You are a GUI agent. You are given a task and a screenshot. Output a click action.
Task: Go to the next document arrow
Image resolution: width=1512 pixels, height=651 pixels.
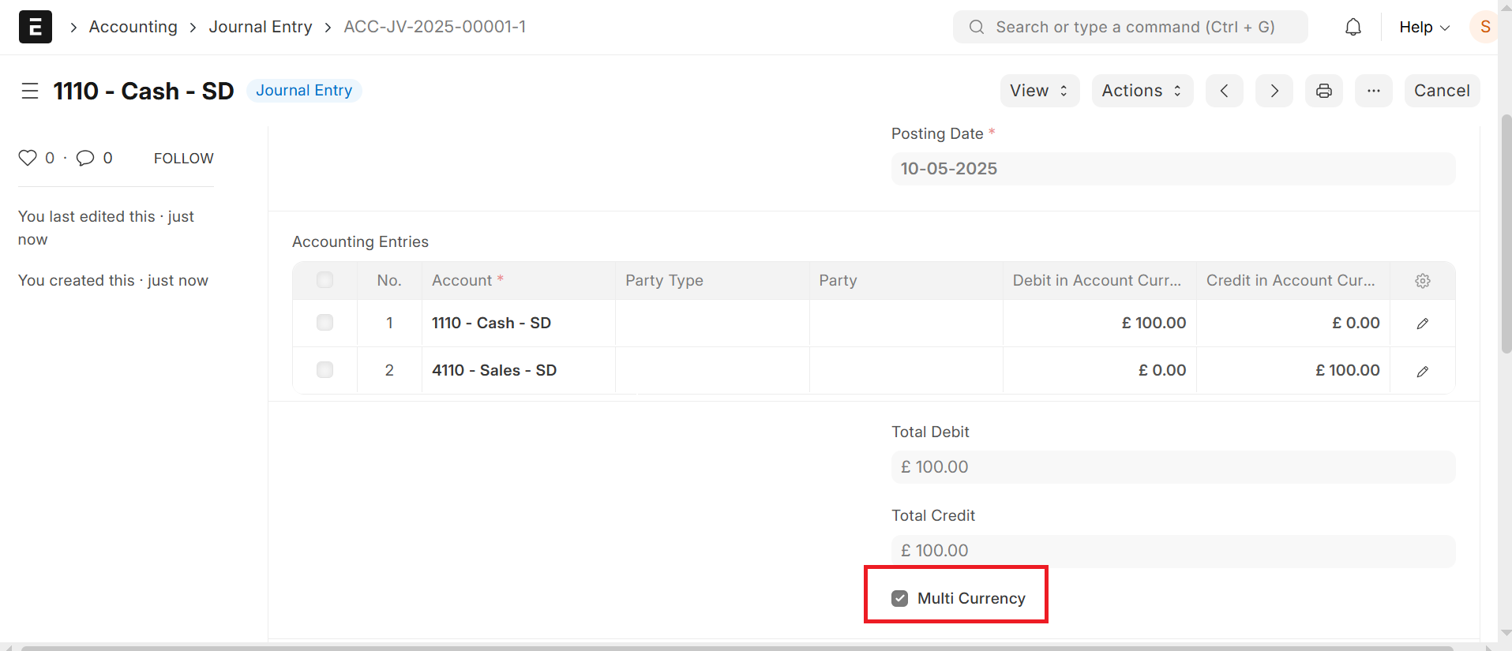(1274, 91)
